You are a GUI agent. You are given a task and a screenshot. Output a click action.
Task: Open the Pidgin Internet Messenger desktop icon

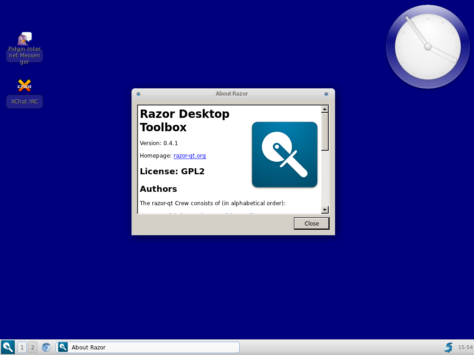click(x=25, y=48)
